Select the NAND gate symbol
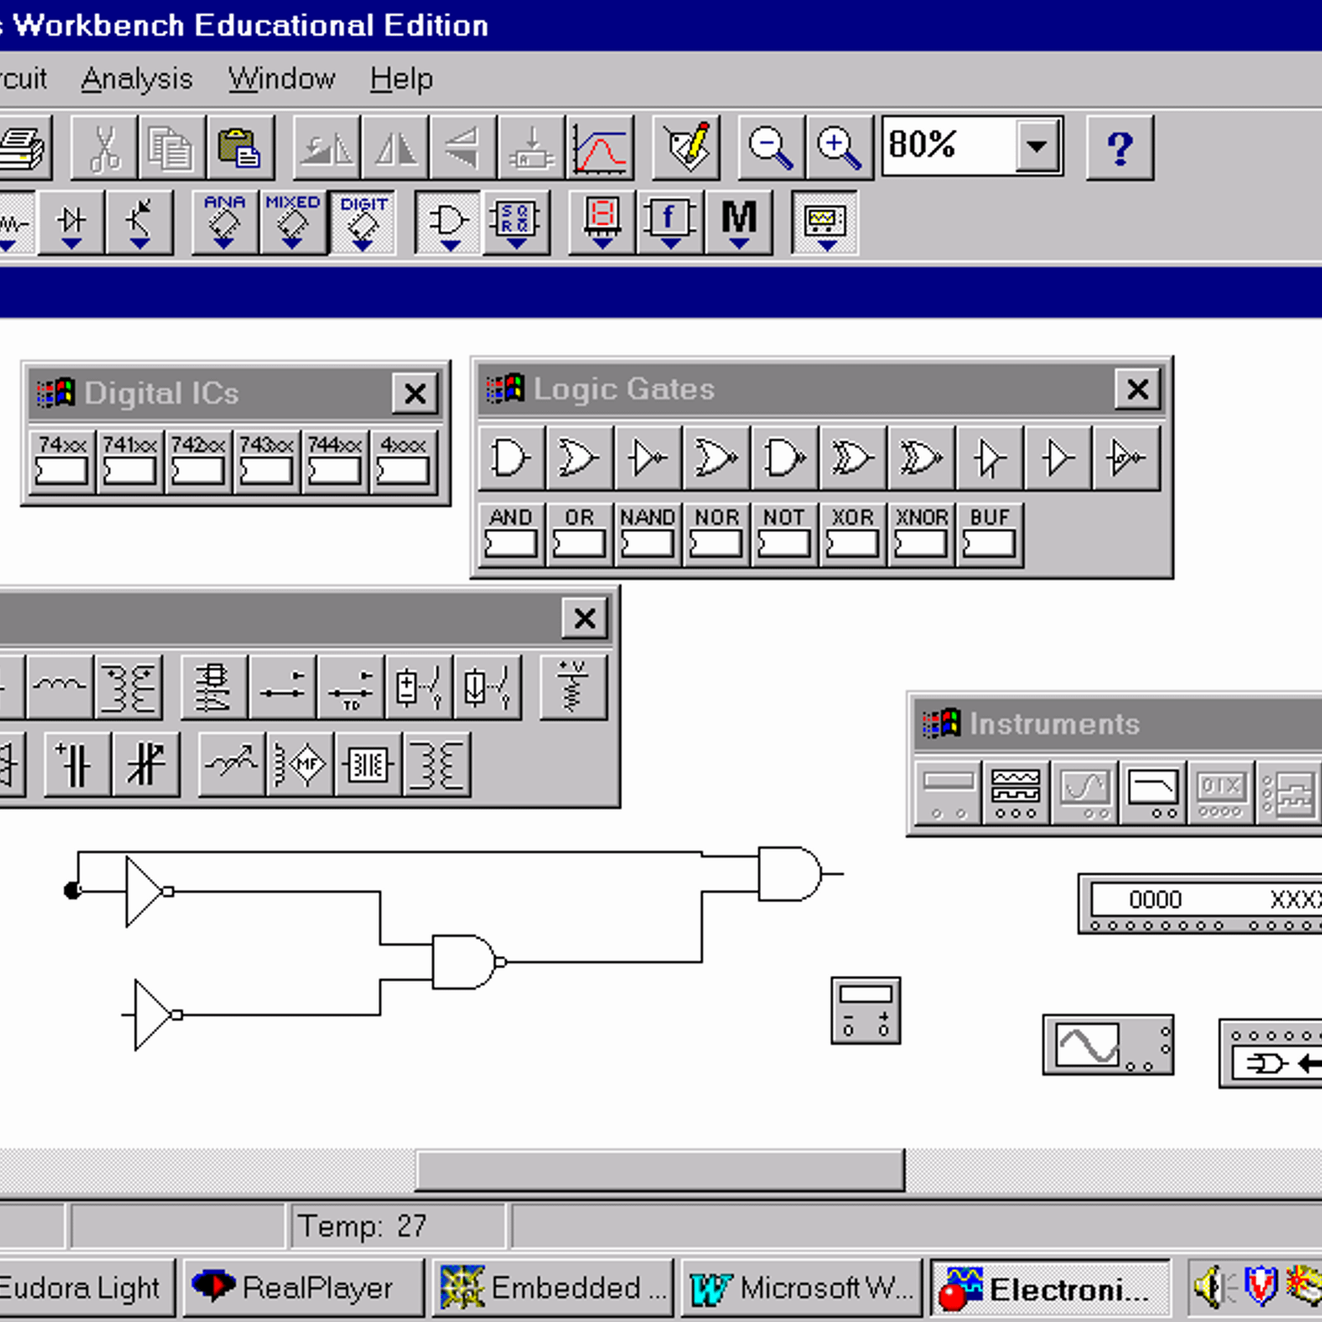 [x=785, y=458]
